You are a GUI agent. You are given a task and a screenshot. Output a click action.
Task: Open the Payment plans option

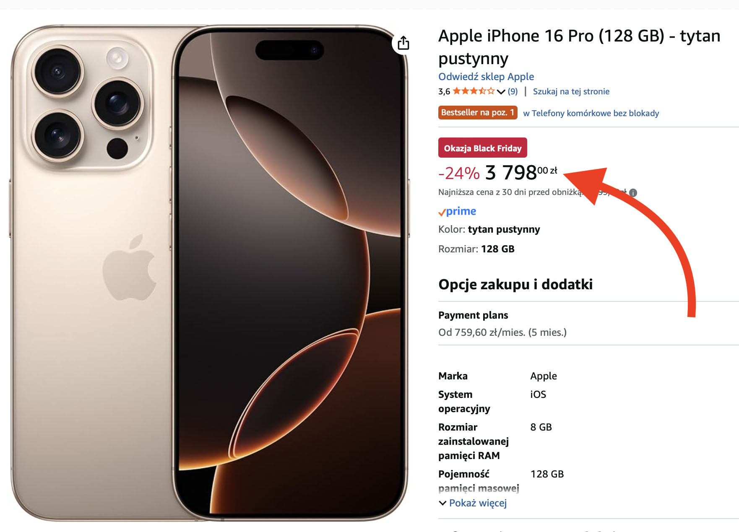coord(588,324)
